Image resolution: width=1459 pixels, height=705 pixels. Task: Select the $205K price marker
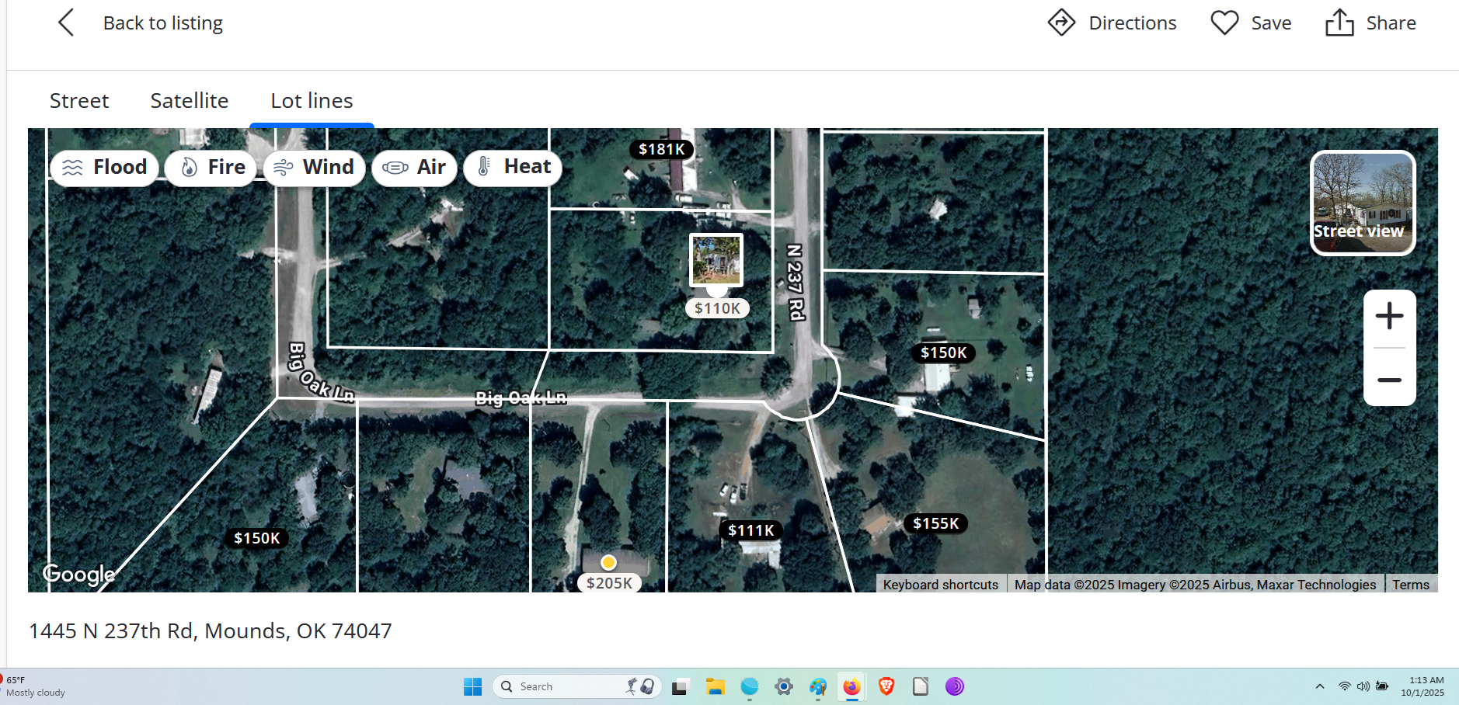coord(609,583)
